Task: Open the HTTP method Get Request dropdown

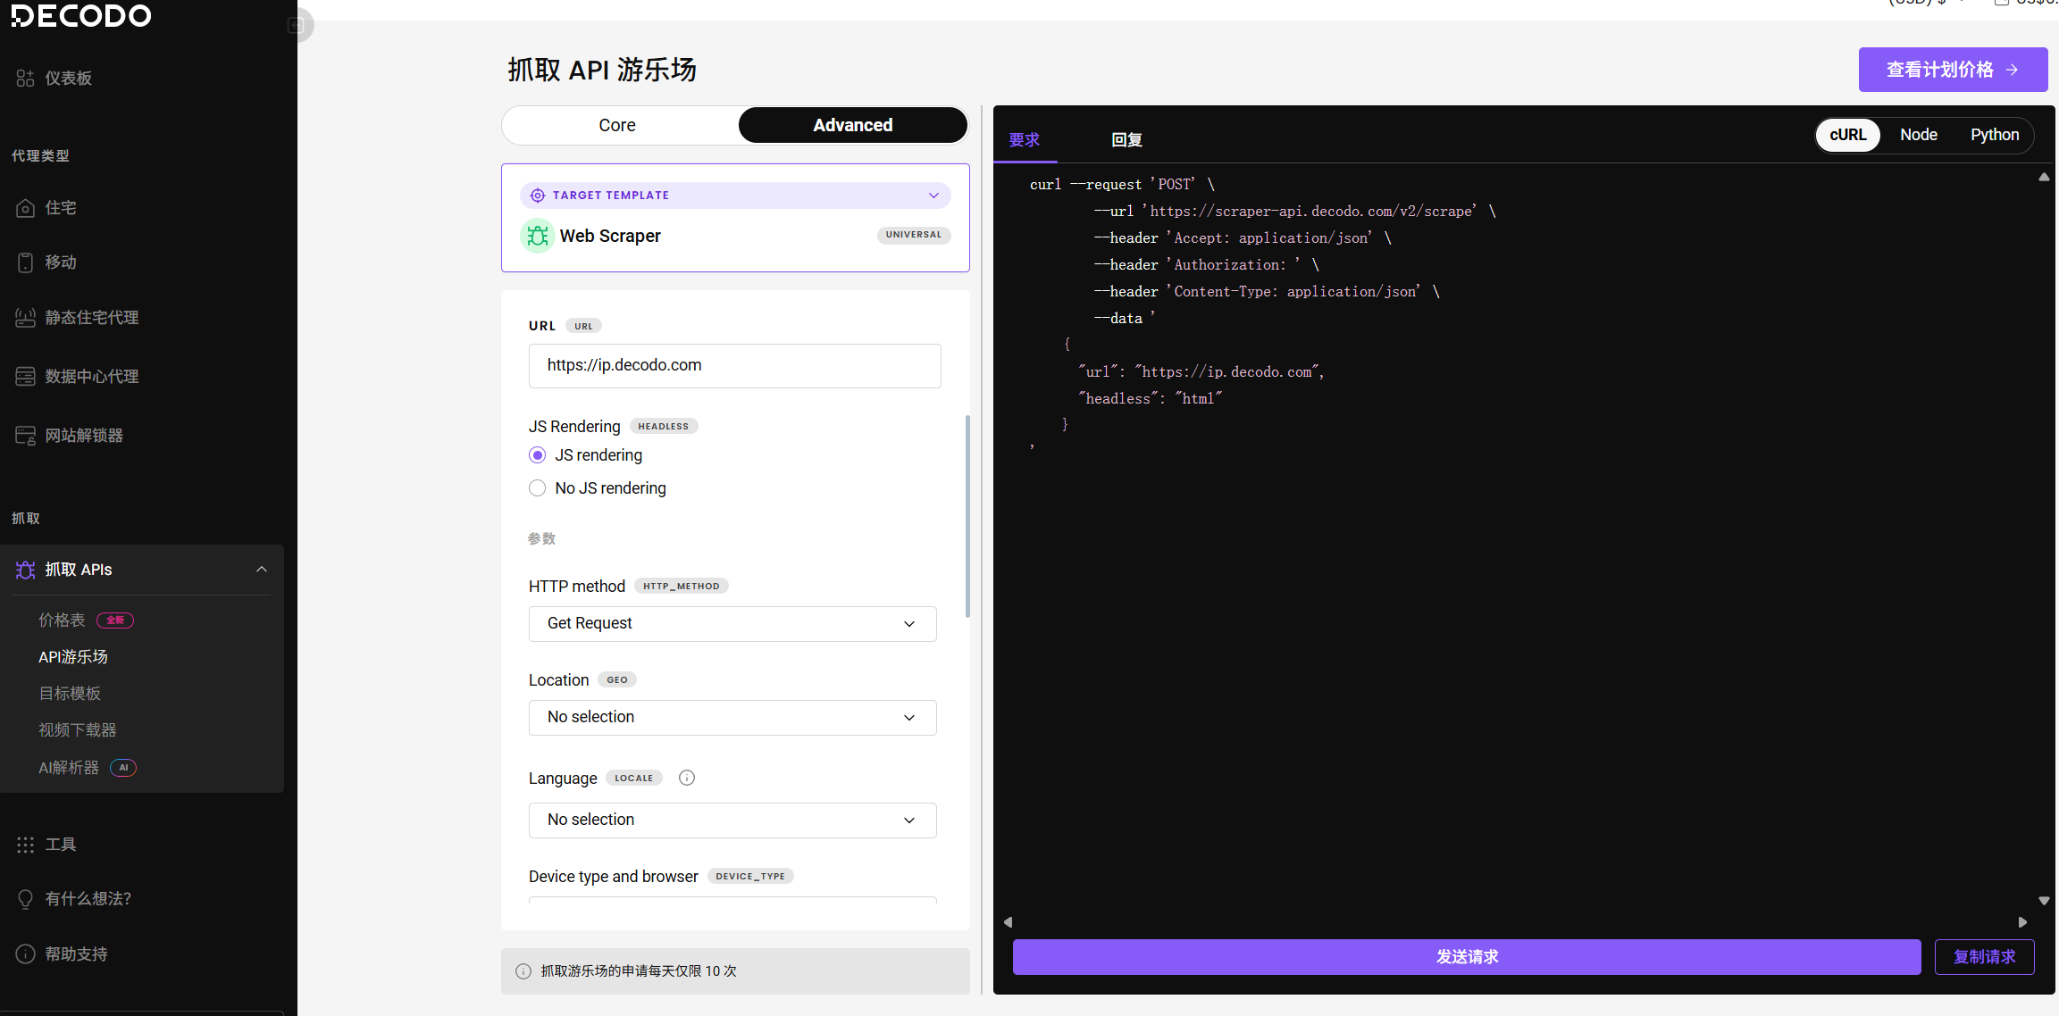Action: (x=732, y=623)
